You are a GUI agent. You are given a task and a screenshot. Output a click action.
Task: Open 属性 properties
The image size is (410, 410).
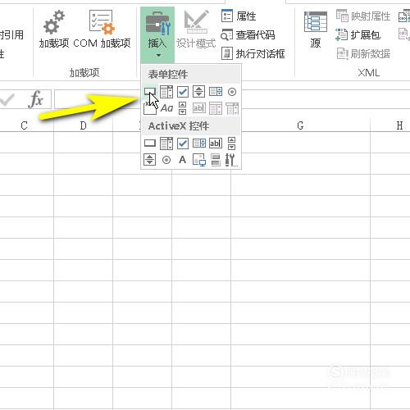(x=239, y=16)
